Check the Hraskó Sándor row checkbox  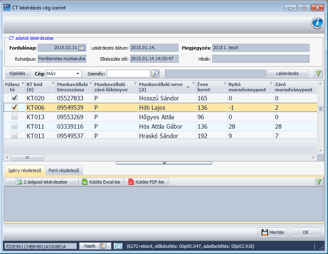coord(14,136)
